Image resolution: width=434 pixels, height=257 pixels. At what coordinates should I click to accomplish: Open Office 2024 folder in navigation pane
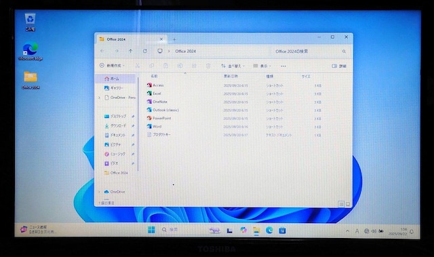[x=116, y=173]
